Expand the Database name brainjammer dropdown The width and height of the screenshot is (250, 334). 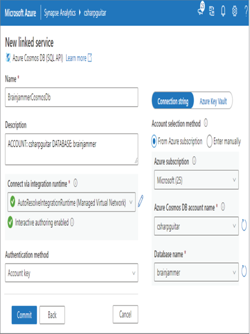point(196,272)
